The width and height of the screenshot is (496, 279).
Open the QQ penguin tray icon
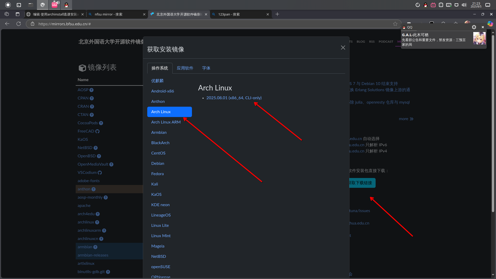[425, 5]
